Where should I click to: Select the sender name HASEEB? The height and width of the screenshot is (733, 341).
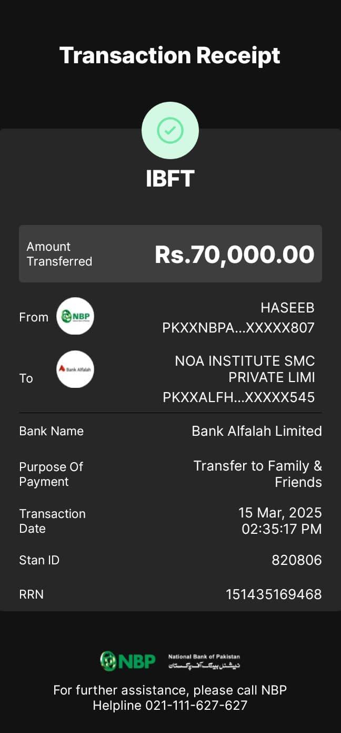coord(287,308)
